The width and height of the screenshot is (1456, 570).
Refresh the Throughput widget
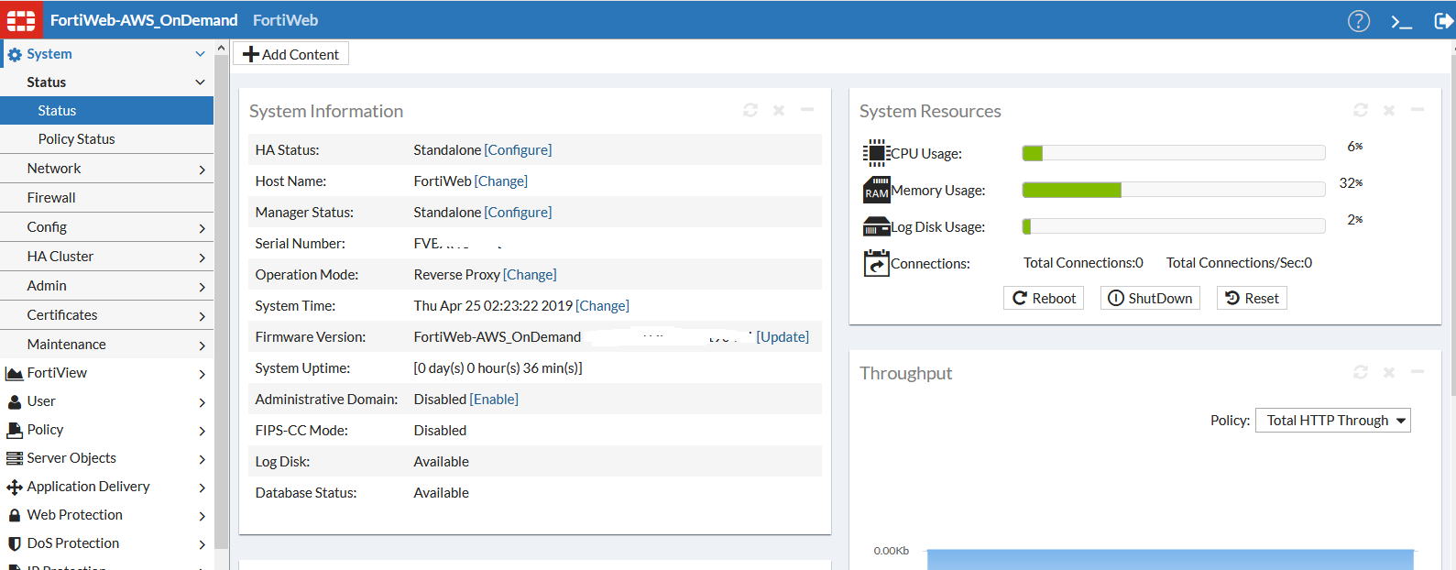click(1361, 372)
